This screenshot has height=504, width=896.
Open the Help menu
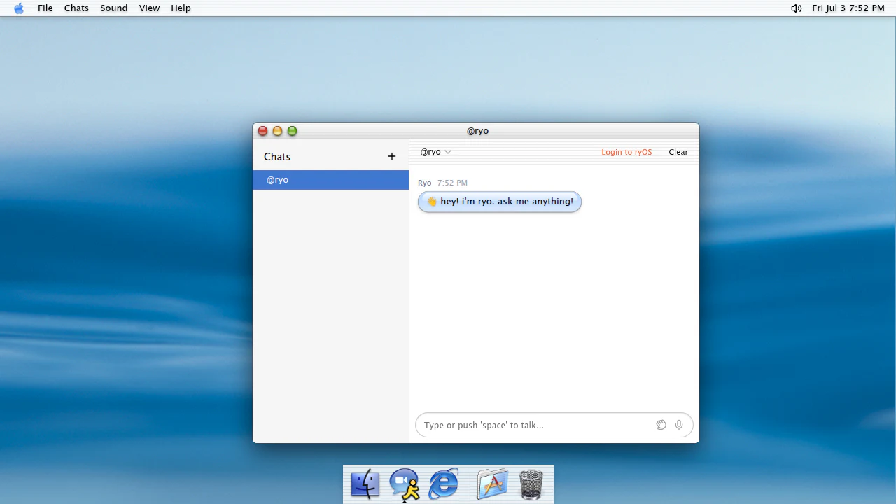181,8
